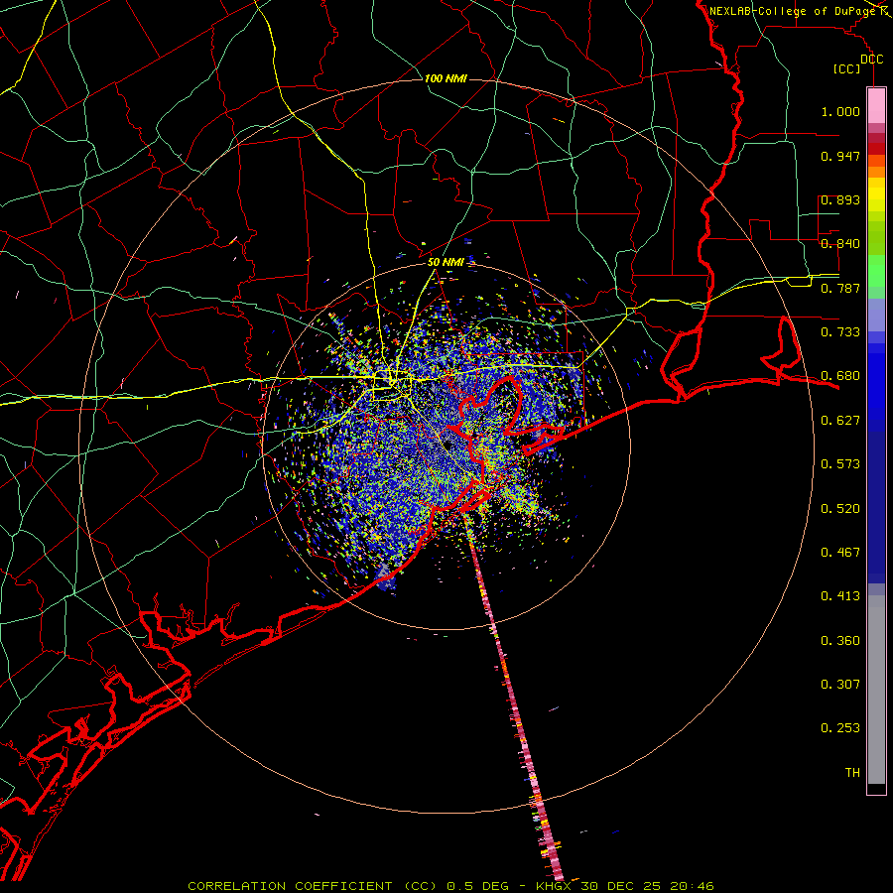Select the periwinkle segment of the color bar
The image size is (893, 893).
(x=876, y=315)
